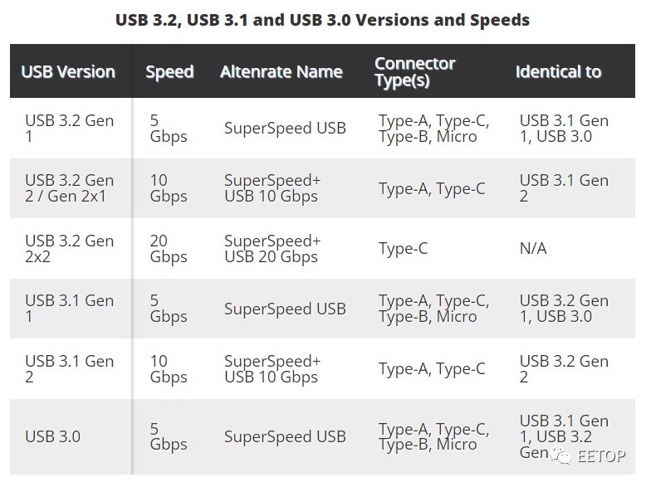The width and height of the screenshot is (646, 482).
Task: Click the EETOP watermark text
Action: (601, 456)
